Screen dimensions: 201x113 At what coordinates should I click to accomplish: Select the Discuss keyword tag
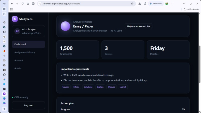click(x=111, y=87)
